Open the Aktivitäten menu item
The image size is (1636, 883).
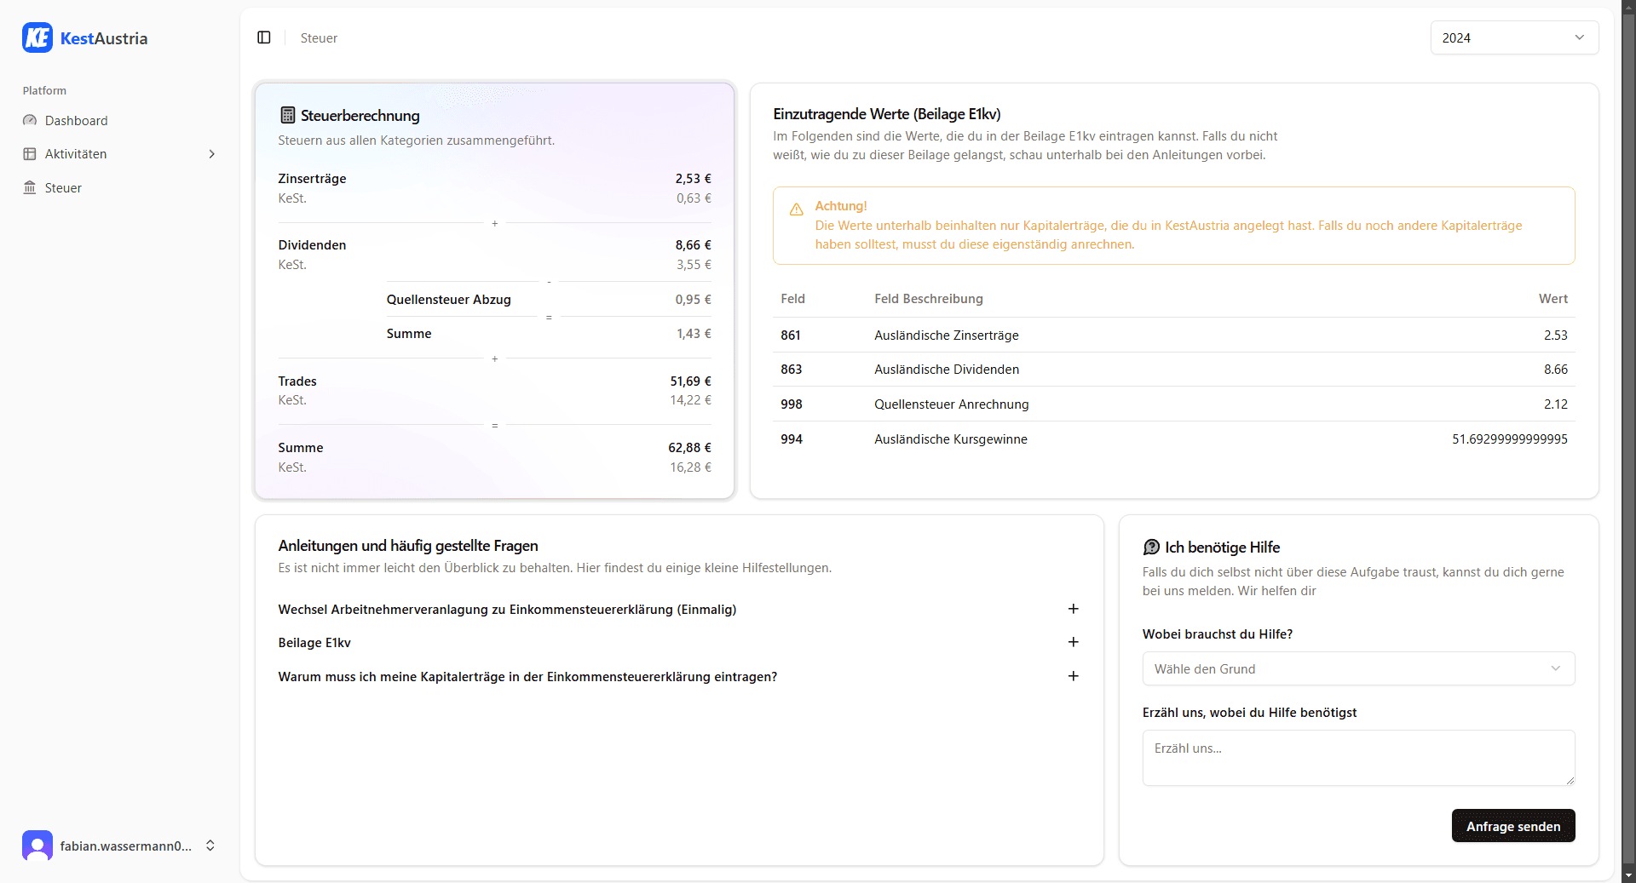pos(119,154)
